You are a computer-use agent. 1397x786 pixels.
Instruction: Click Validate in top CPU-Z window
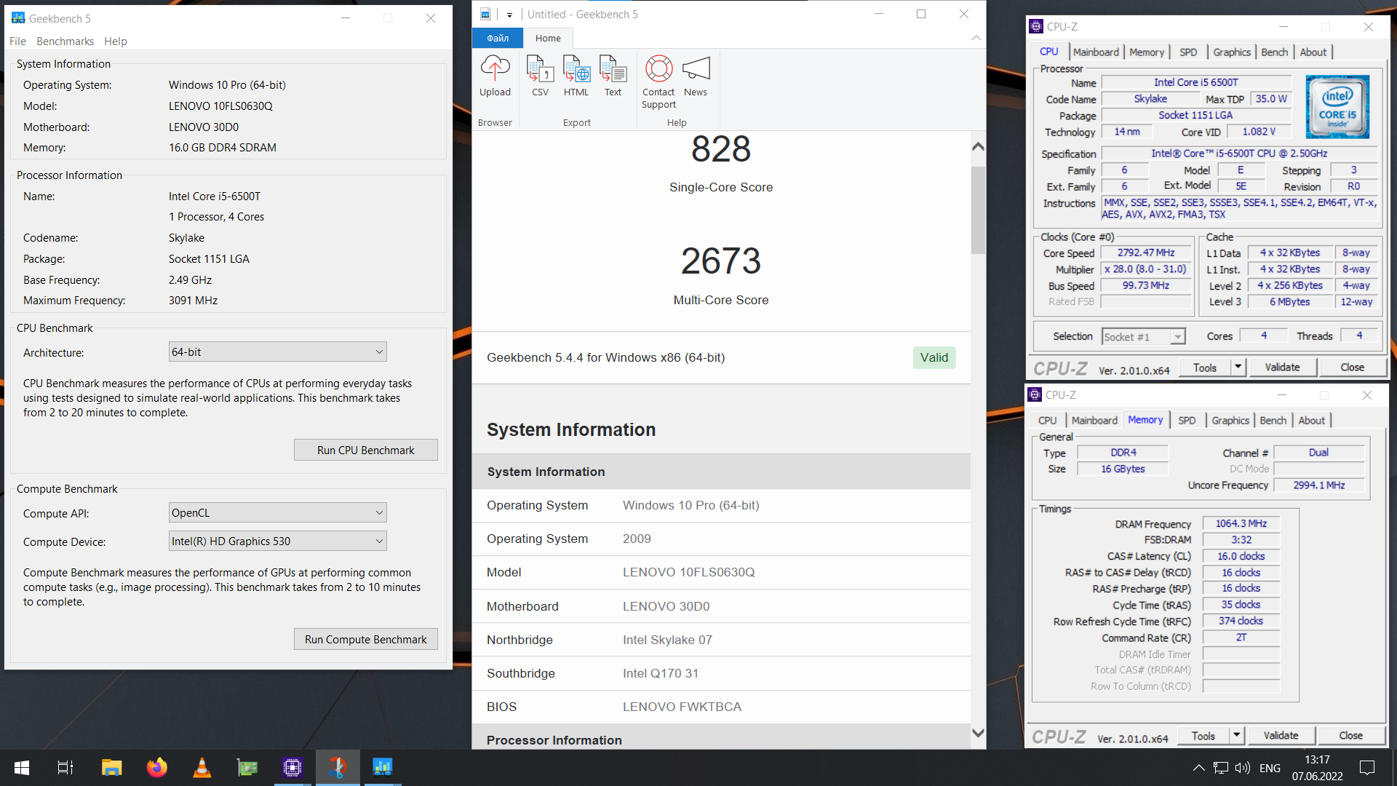point(1282,368)
